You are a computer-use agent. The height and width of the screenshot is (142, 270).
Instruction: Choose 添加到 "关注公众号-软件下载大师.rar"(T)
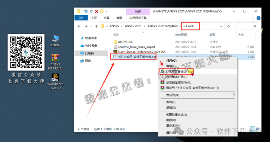pos(192,88)
